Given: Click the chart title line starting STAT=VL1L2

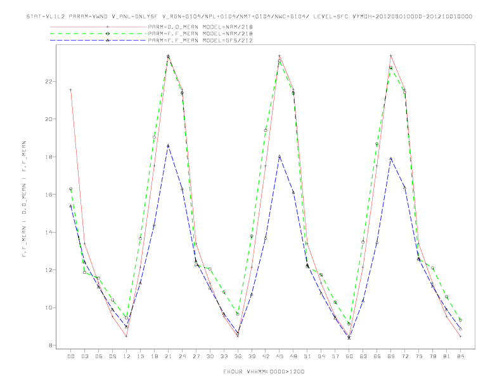Looking at the screenshot, I should point(249,16).
